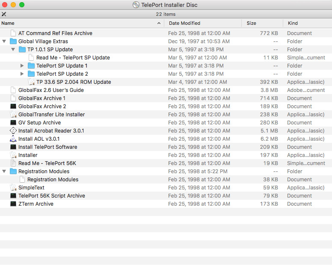Sort by the Date Modified column header
Image resolution: width=332 pixels, height=266 pixels.
tap(184, 23)
